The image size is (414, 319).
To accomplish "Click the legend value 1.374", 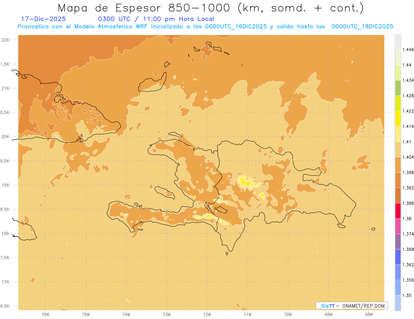I will coord(408,234).
